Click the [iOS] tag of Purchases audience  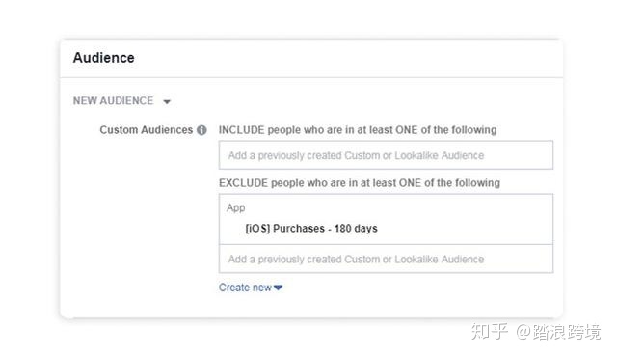click(x=257, y=229)
